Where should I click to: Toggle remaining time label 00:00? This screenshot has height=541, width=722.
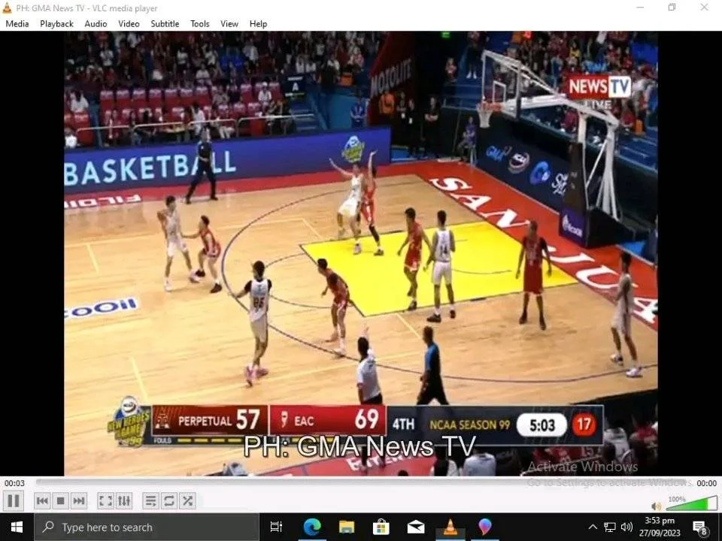click(x=707, y=483)
